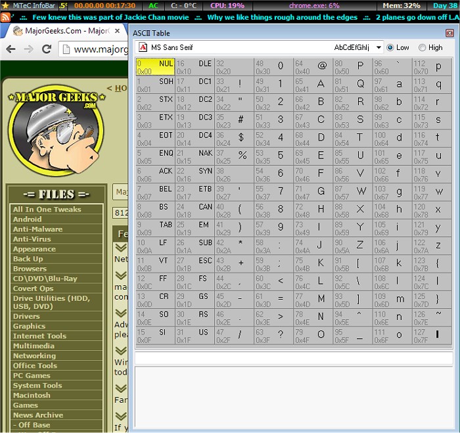Open the System Tools category link

point(37,386)
